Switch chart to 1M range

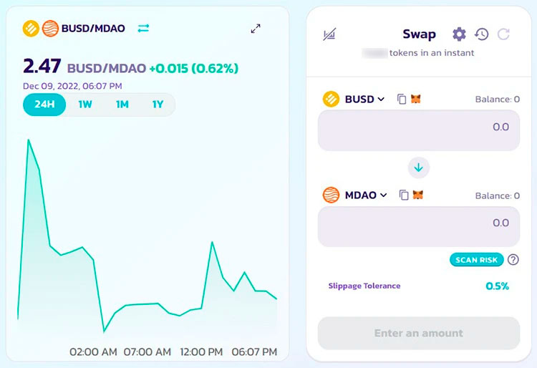(x=122, y=105)
